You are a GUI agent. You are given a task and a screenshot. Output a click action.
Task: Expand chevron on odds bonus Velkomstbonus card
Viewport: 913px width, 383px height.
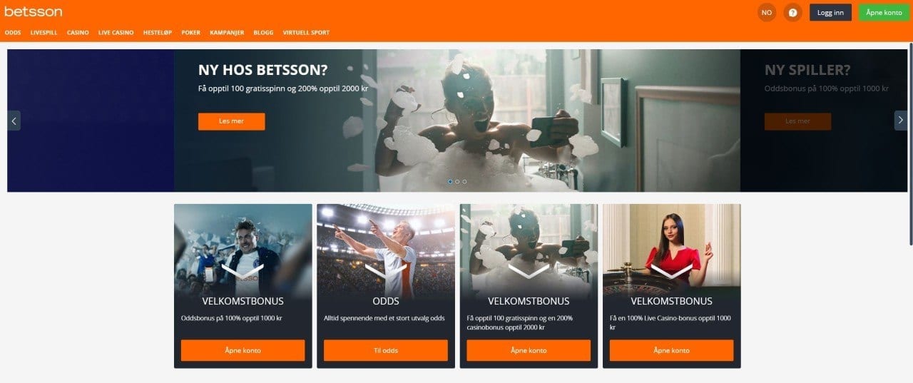[x=243, y=271]
